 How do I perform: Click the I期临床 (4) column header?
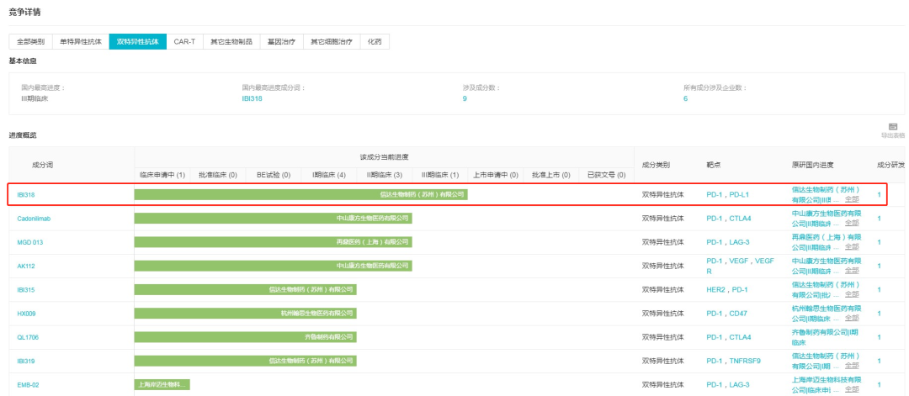tap(329, 175)
